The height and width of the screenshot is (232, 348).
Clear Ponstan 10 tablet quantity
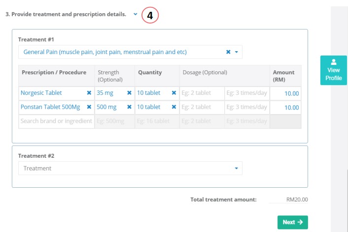pyautogui.click(x=174, y=107)
